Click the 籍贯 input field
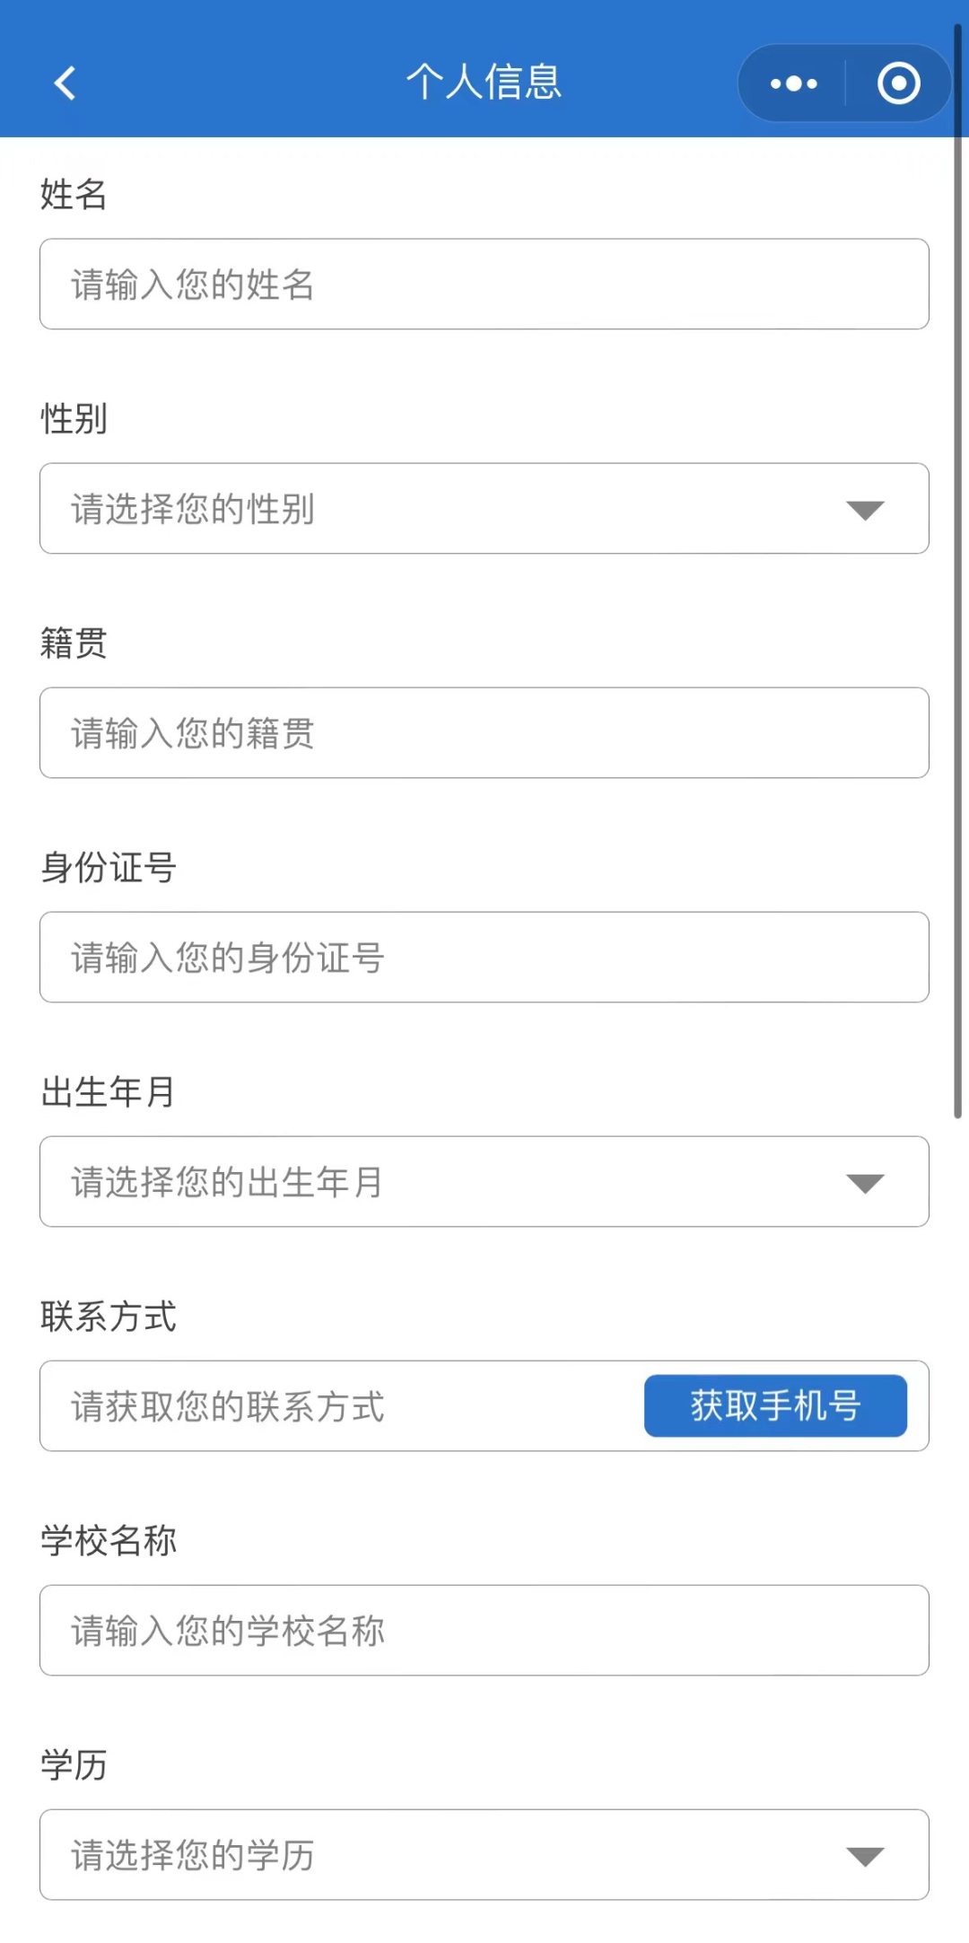969x1943 pixels. pos(484,732)
